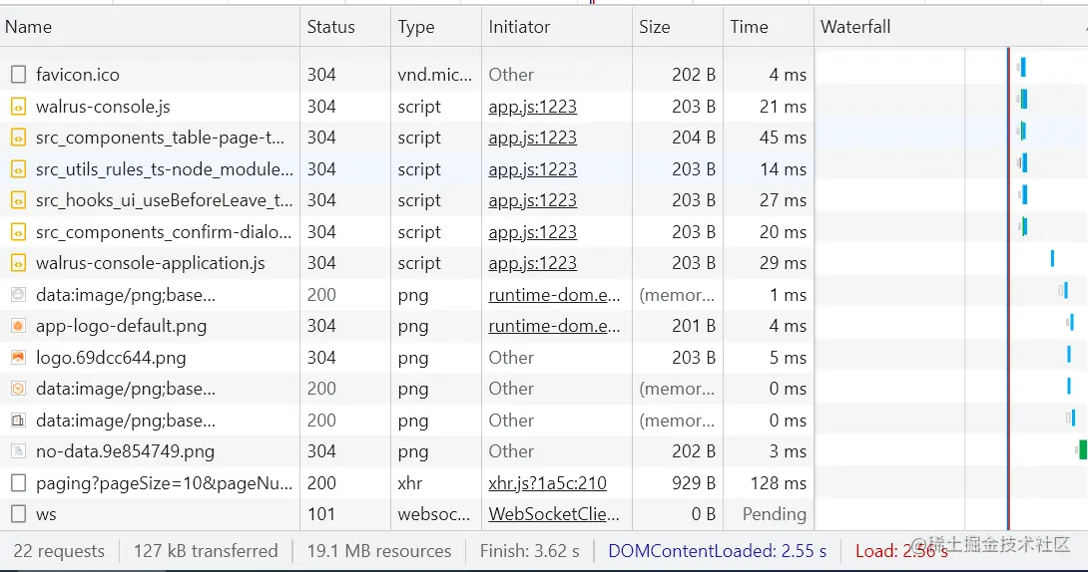Click the 19.1 MB resources summary
The height and width of the screenshot is (572, 1088).
point(379,551)
